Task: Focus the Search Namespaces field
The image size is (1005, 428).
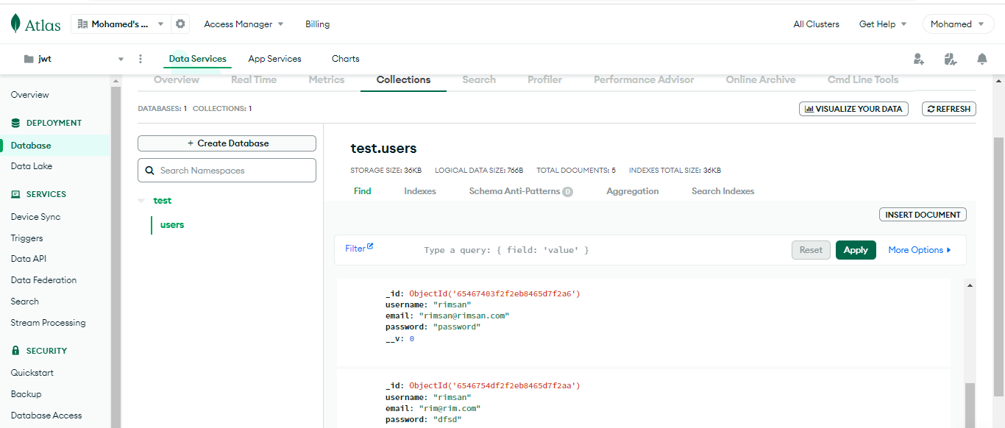Action: (227, 171)
